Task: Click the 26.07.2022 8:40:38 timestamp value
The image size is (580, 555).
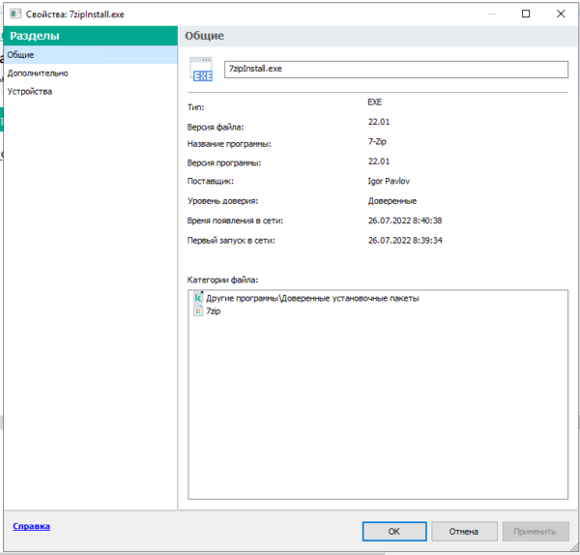Action: point(405,220)
